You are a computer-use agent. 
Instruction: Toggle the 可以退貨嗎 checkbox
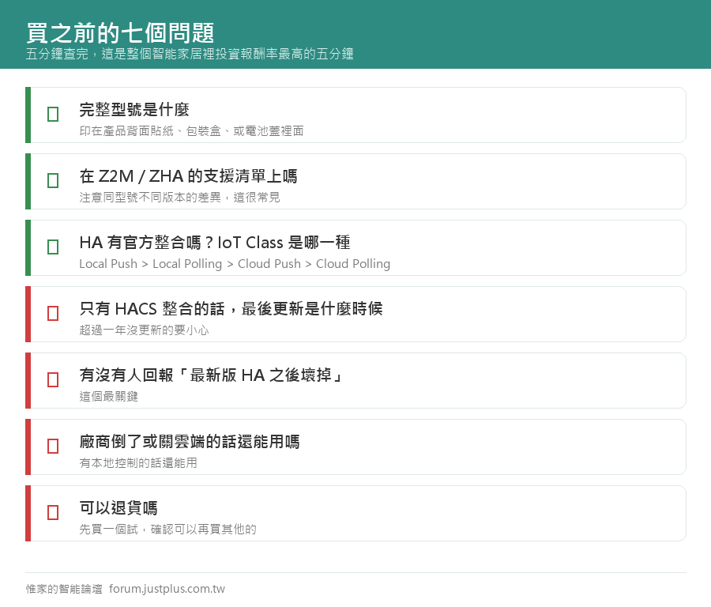coord(53,513)
